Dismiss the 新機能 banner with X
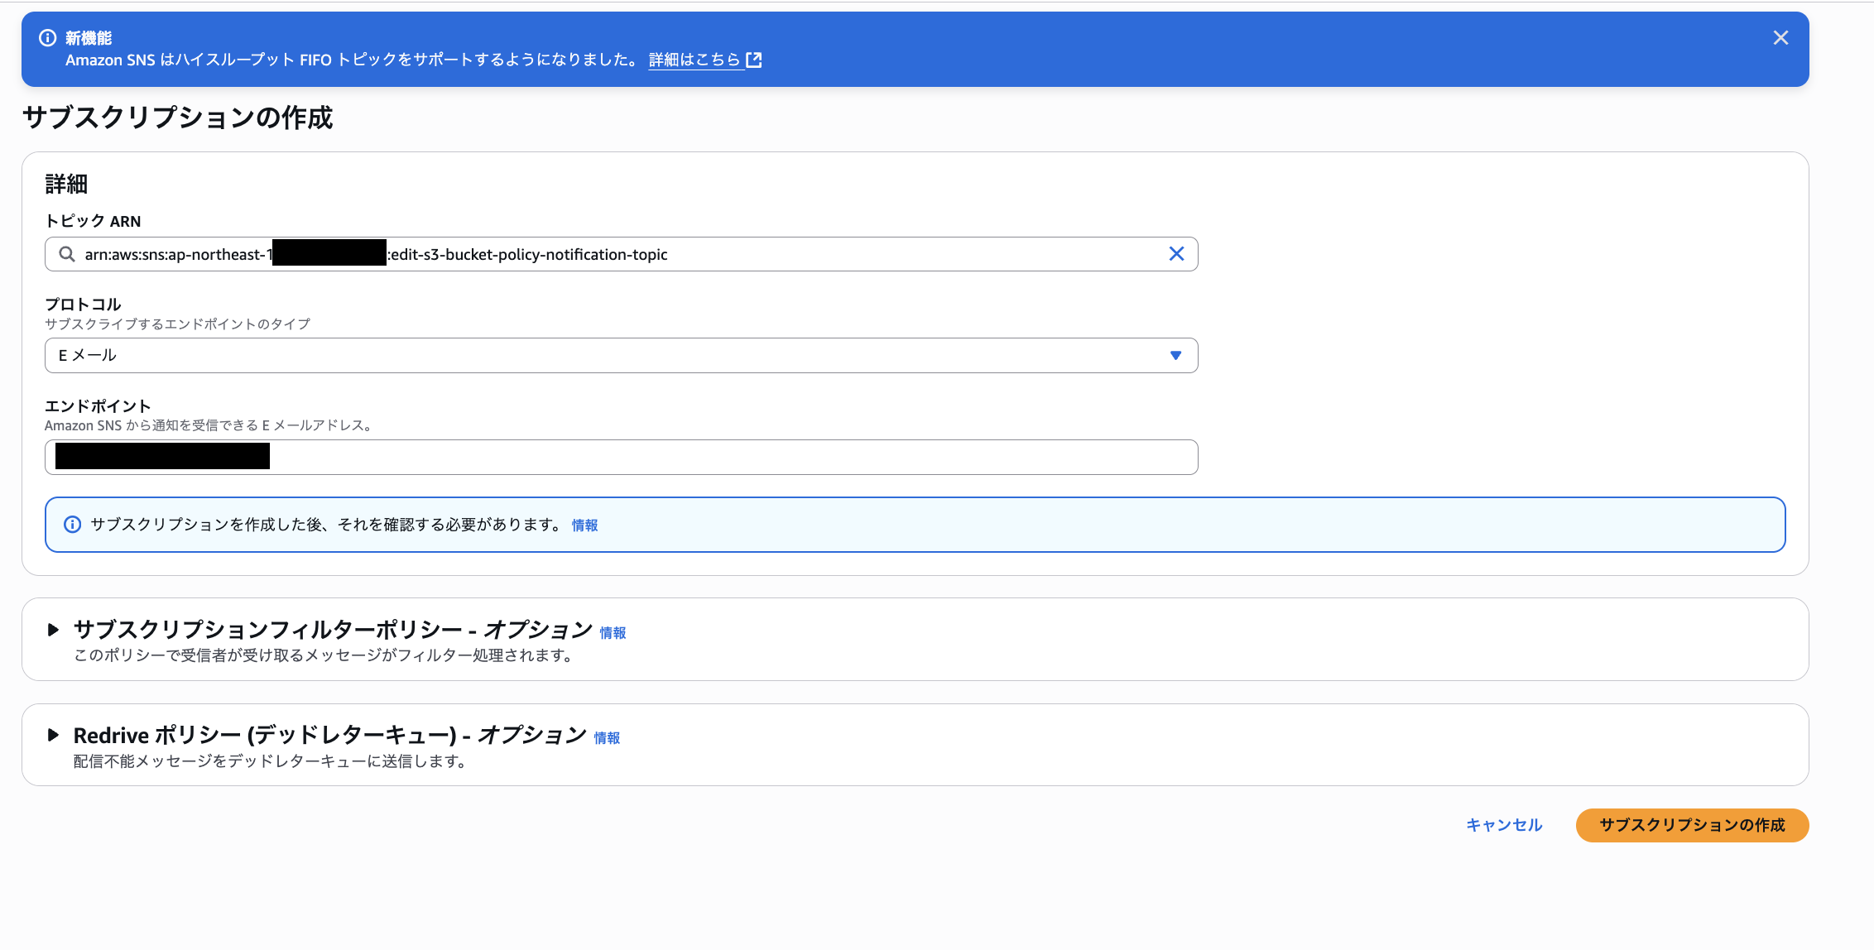1874x950 pixels. pos(1780,37)
